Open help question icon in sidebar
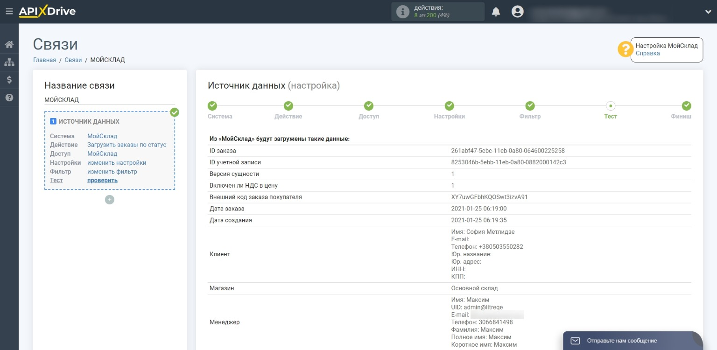Viewport: 717px width, 350px height. click(9, 98)
